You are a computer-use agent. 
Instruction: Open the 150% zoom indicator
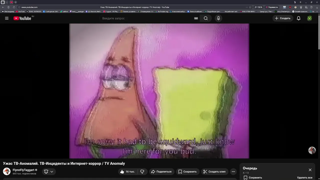[x=258, y=7]
